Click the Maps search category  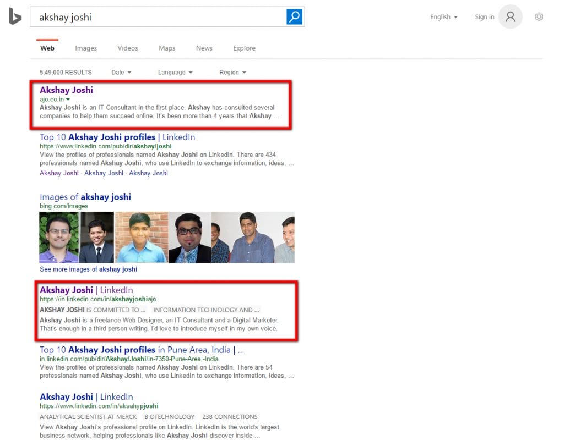point(166,48)
